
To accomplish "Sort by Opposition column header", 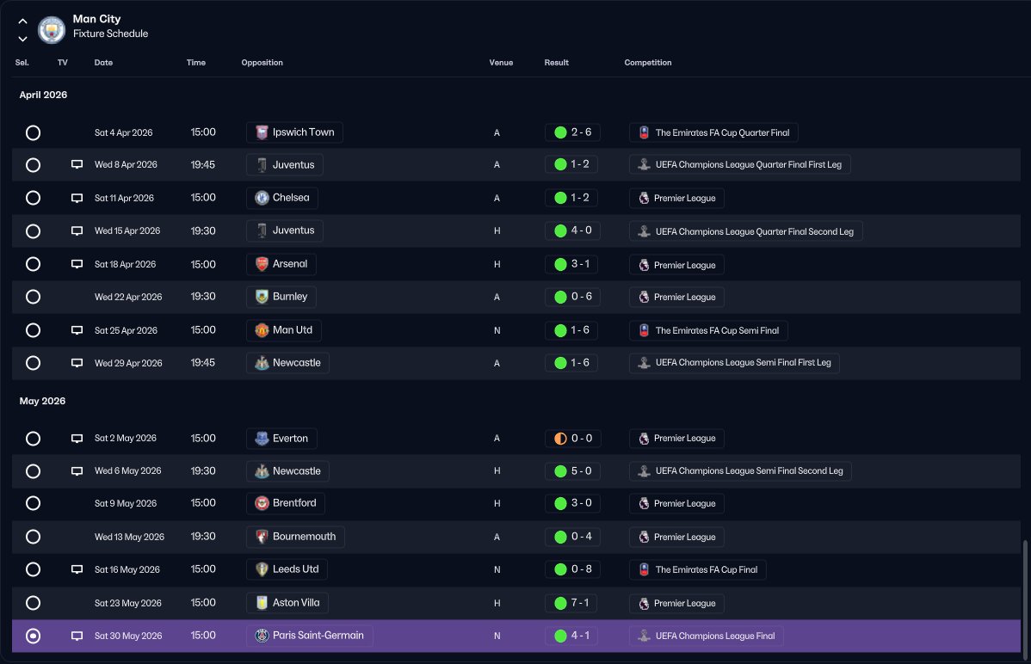I will [262, 63].
